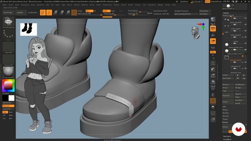Toggle the Rgb channel button
Screen dimensions: 251x141
point(89,11)
